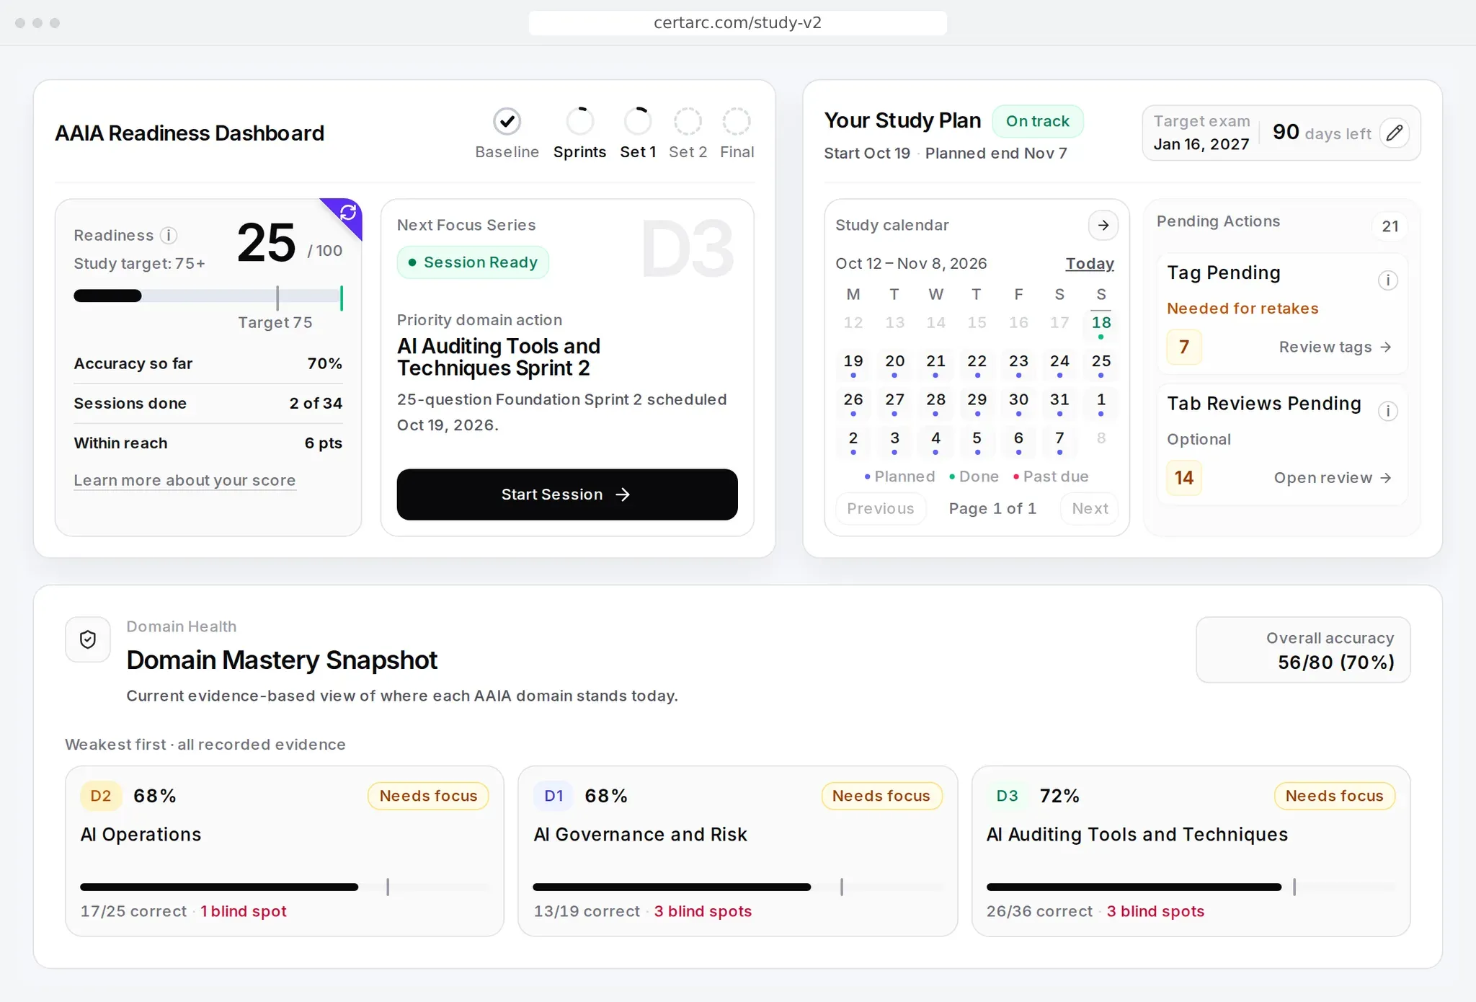Click the 21 pending actions counter
This screenshot has width=1476, height=1002.
point(1390,226)
